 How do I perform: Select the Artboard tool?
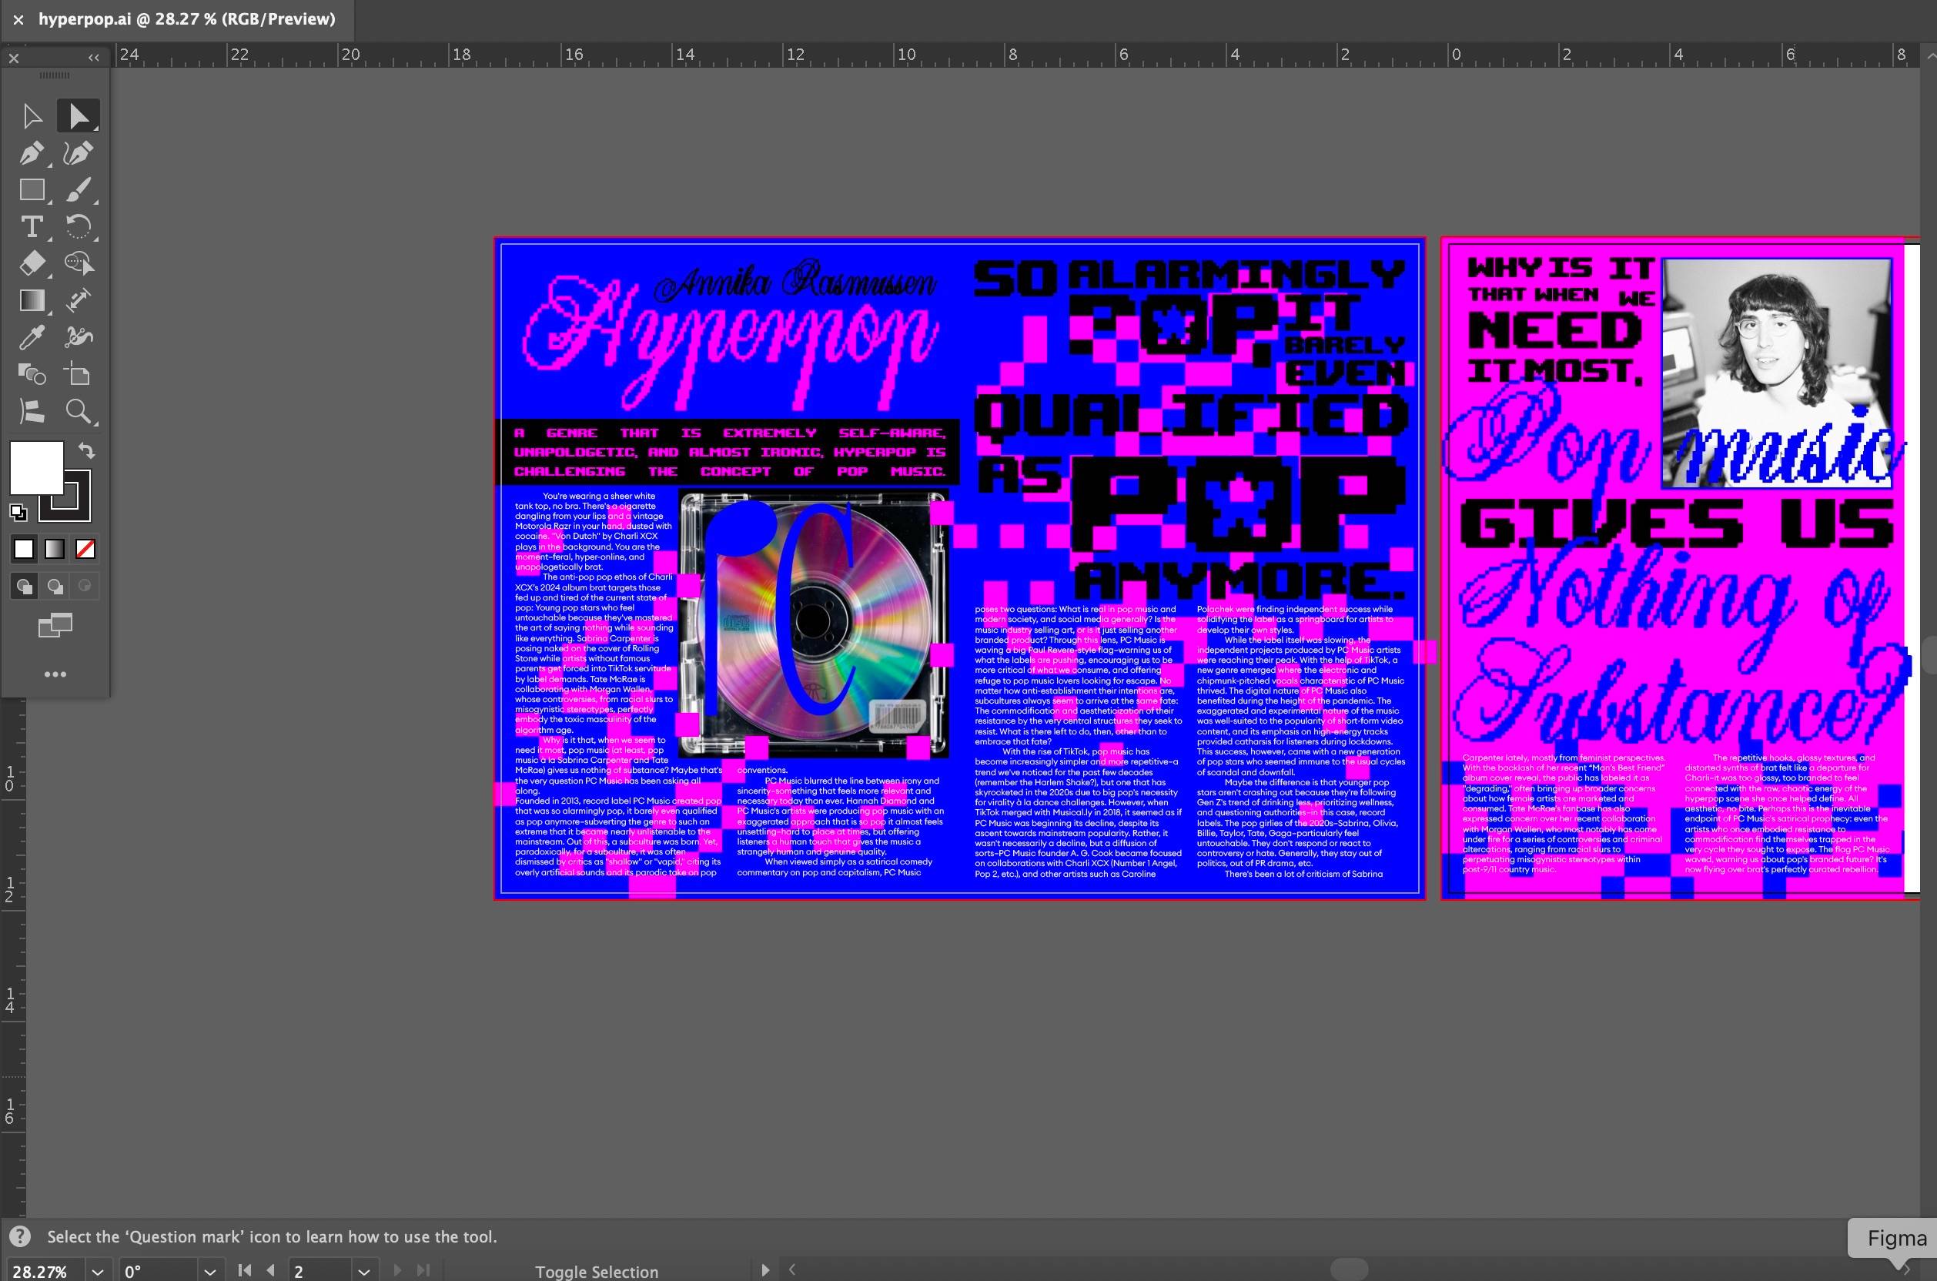79,374
